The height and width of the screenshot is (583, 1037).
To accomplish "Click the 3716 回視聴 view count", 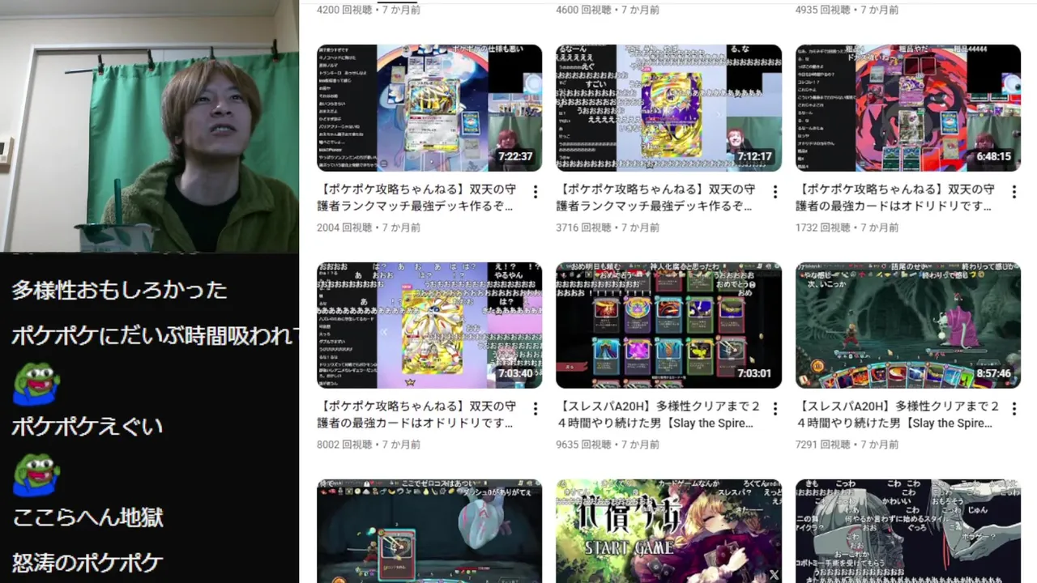I will coord(583,228).
